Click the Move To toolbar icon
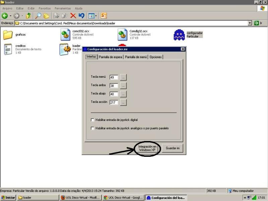Viewport: 268px width, 201px height. pos(56,16)
